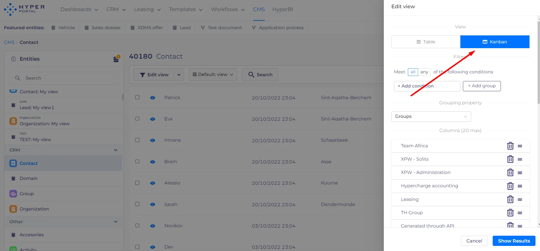The height and width of the screenshot is (251, 540).
Task: Remove the Leasing column via trash
Action: tap(510, 199)
